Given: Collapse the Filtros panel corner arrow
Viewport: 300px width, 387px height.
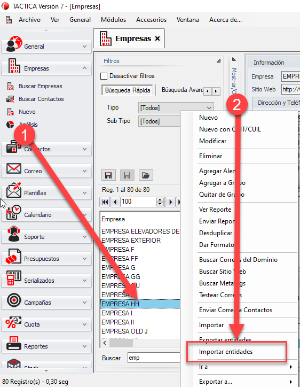Looking at the screenshot, I should click(x=218, y=61).
